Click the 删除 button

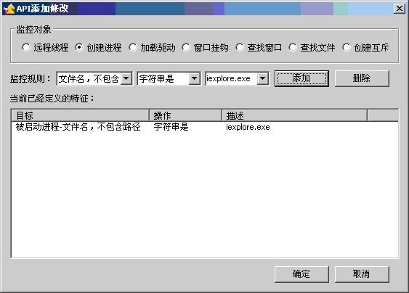point(362,78)
